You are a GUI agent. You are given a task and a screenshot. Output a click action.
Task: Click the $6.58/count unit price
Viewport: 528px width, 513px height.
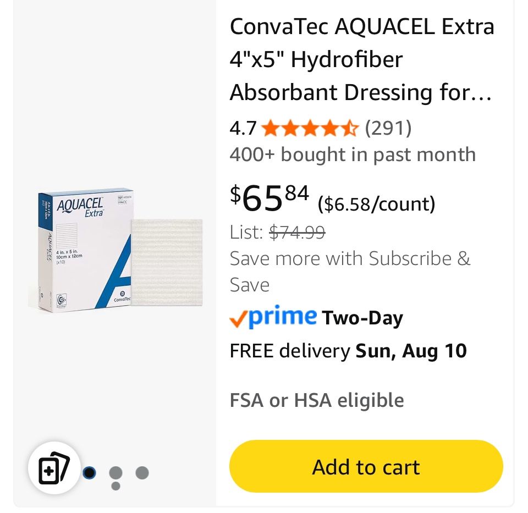pos(376,204)
